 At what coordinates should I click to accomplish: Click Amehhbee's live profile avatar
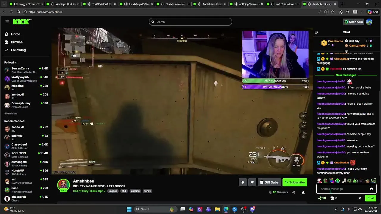[x=63, y=185]
